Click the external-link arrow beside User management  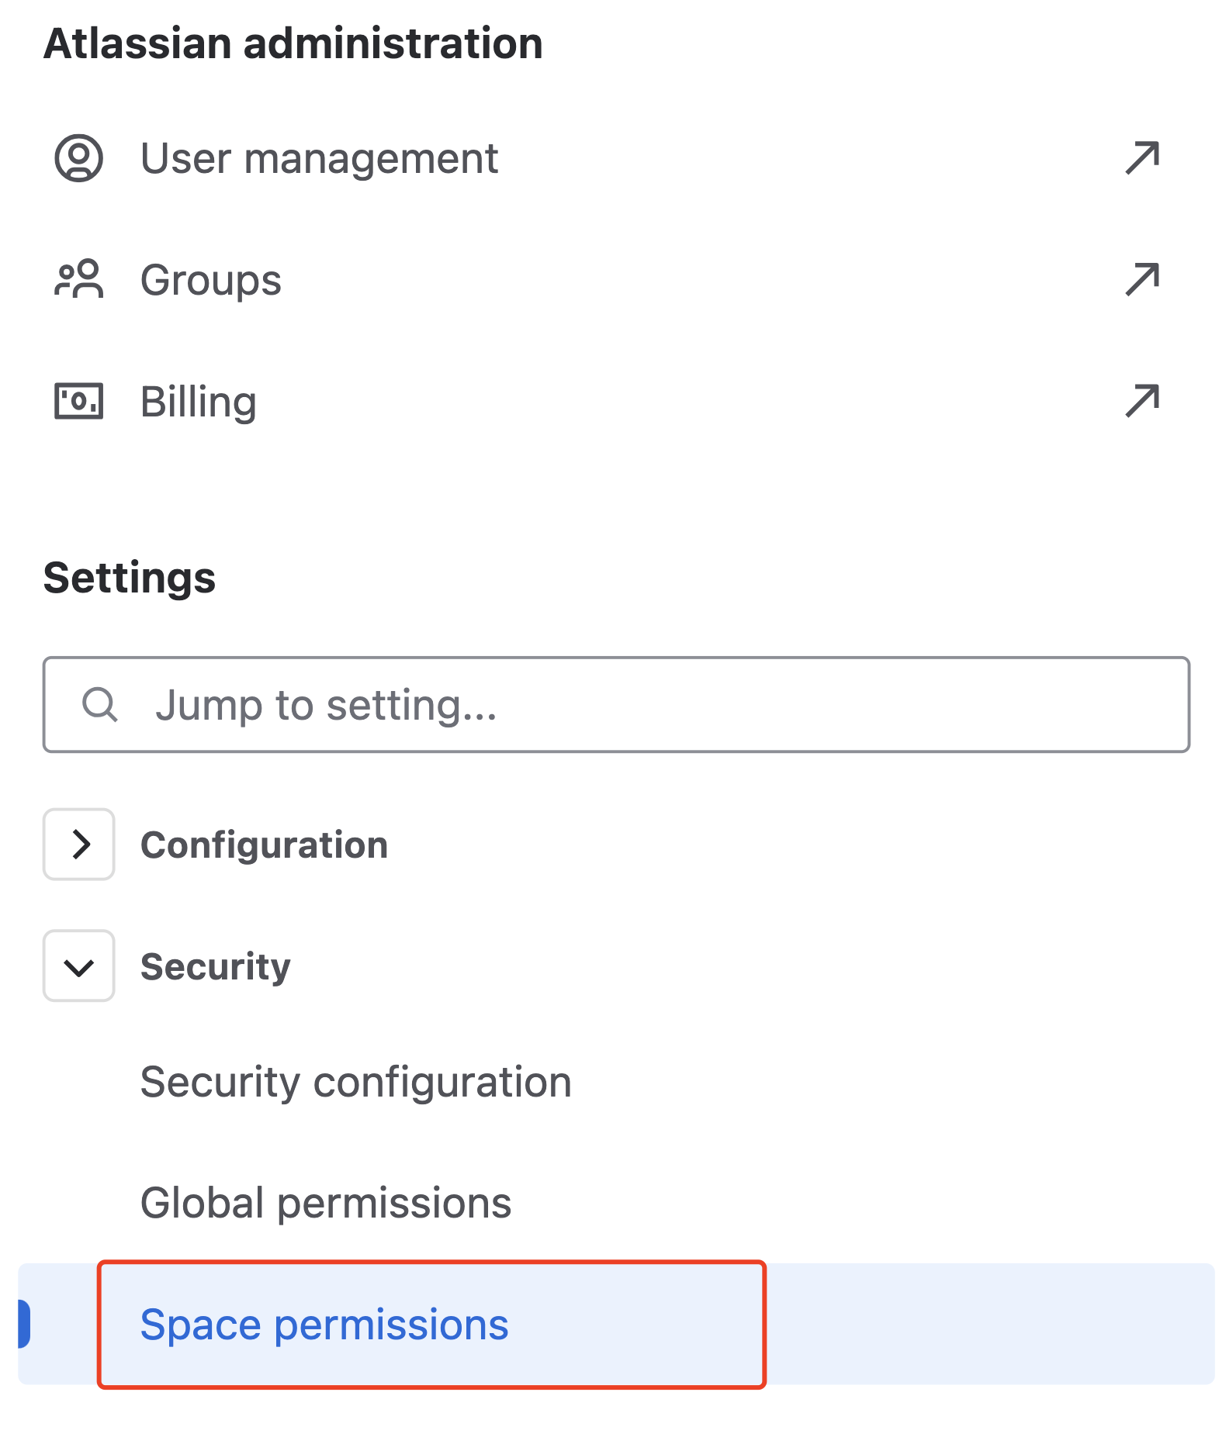click(1142, 158)
